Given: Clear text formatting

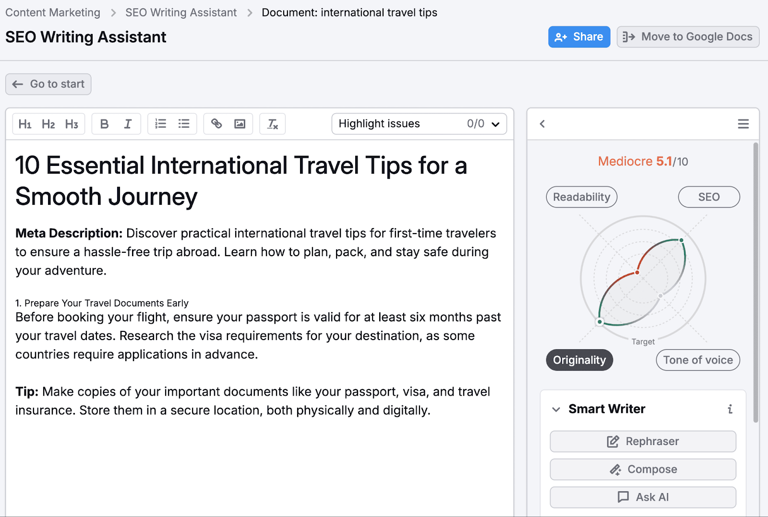Looking at the screenshot, I should (x=273, y=124).
